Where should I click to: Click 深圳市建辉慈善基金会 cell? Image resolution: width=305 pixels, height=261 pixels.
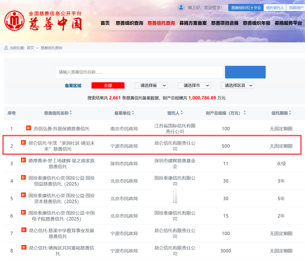(175, 163)
